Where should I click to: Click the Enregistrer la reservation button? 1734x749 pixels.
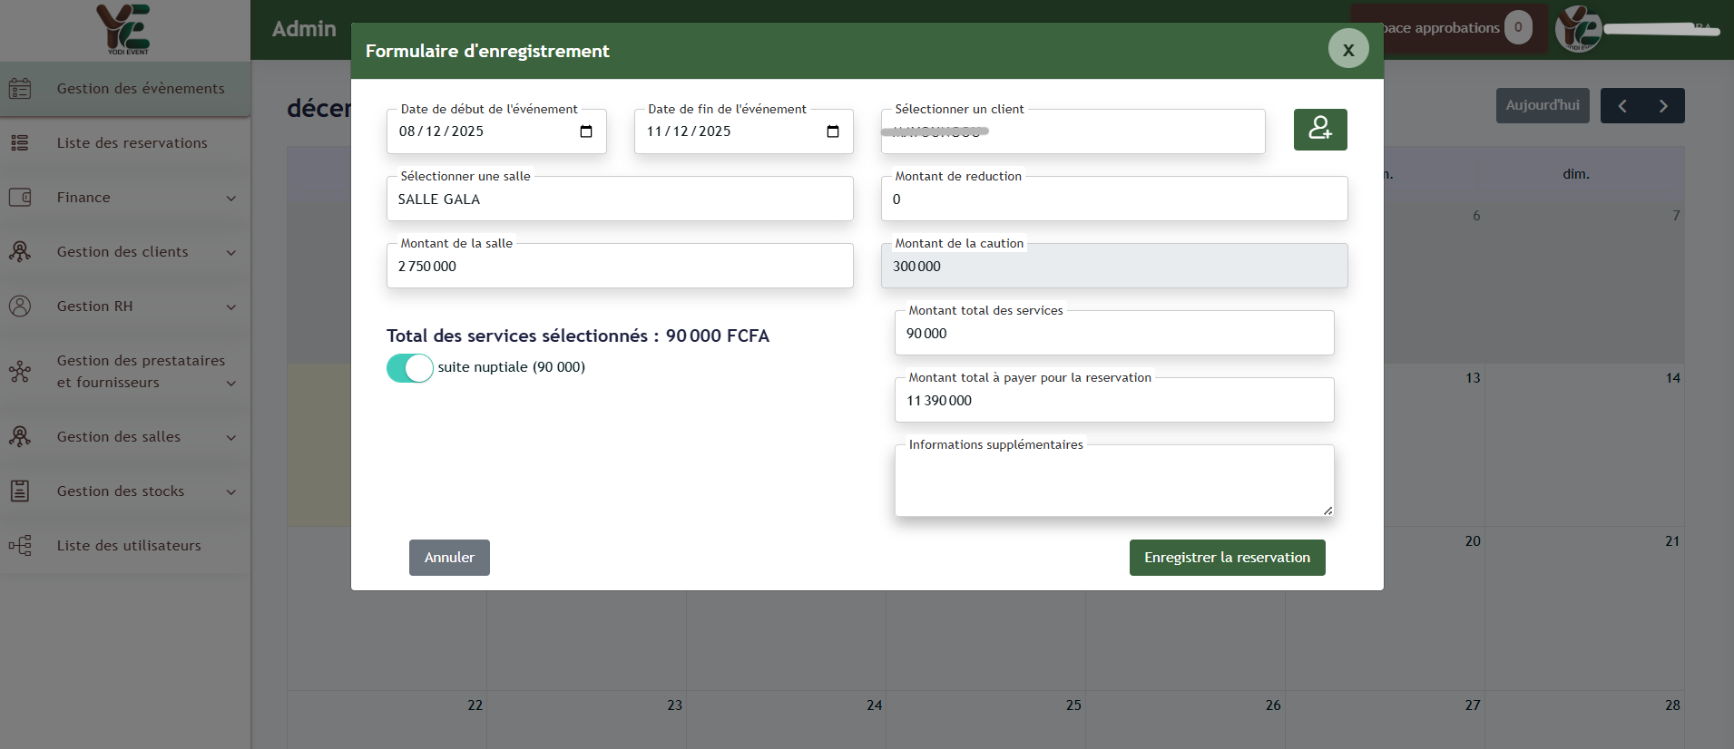click(1227, 558)
